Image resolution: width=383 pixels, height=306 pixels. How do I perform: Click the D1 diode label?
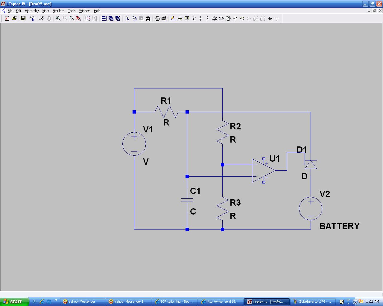(x=302, y=150)
